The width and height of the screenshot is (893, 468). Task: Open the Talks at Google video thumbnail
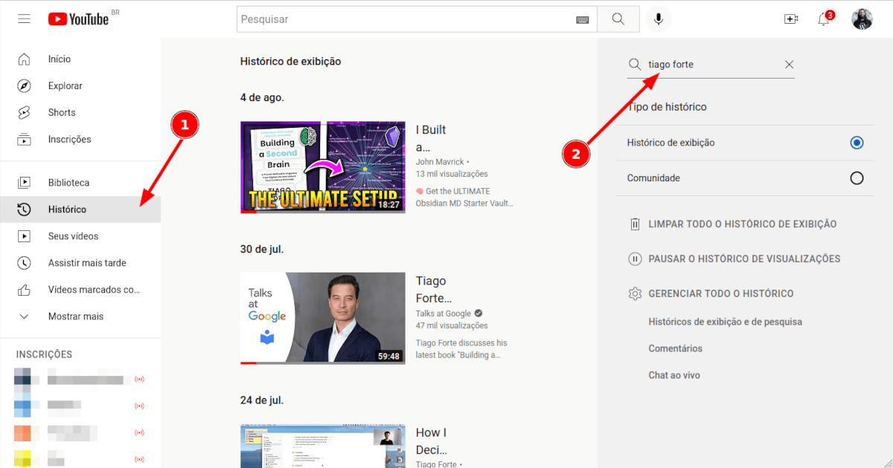(x=323, y=319)
